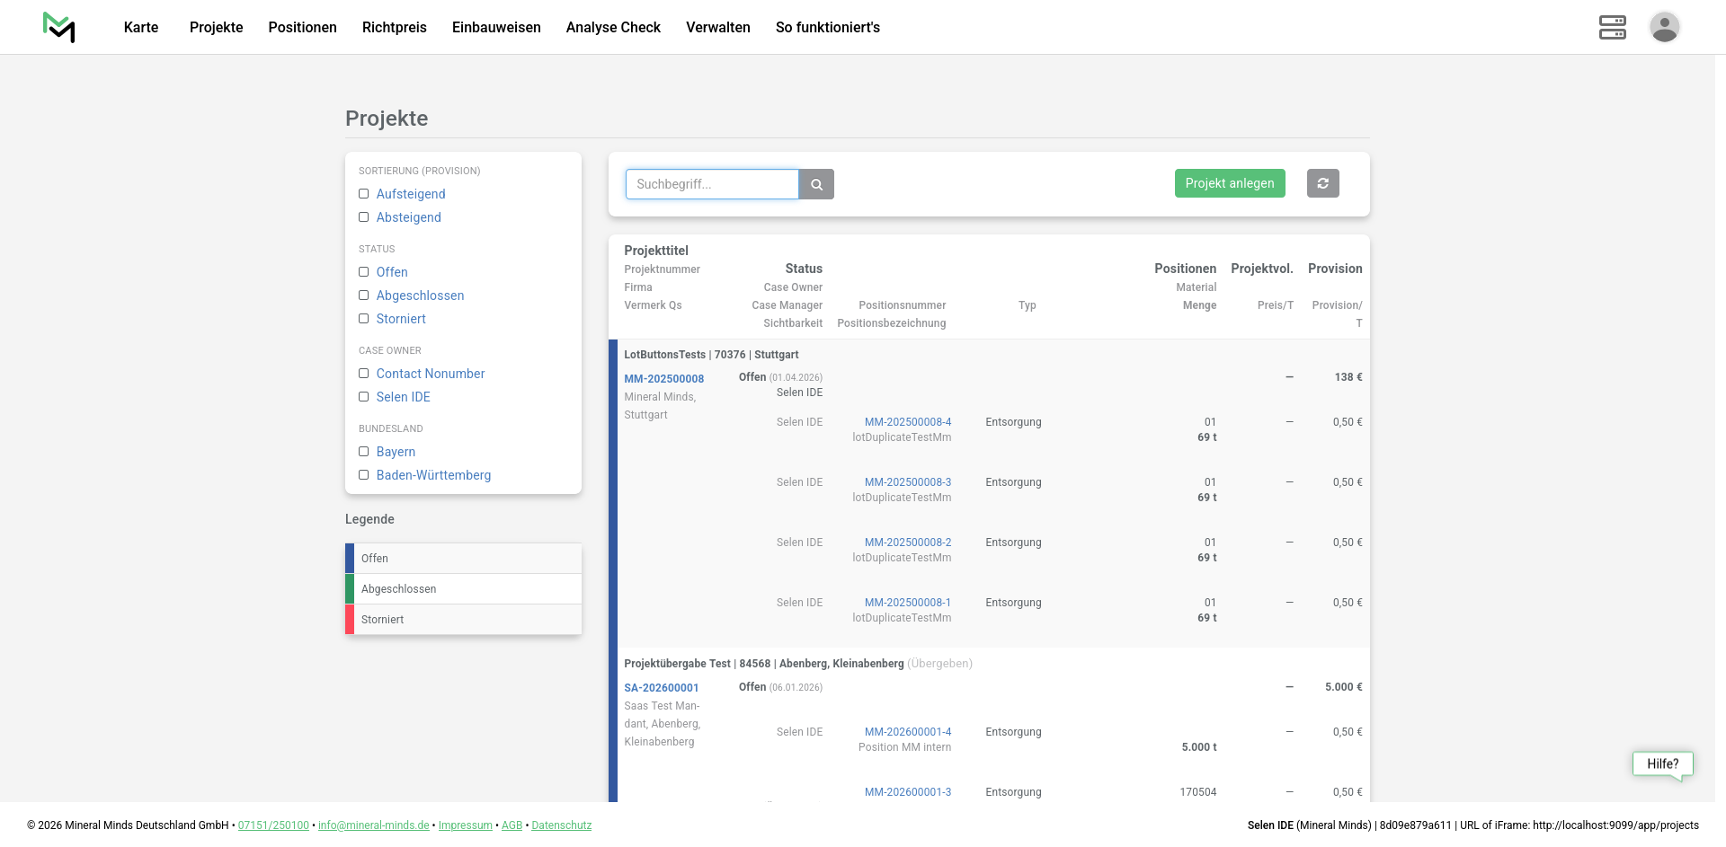Click the blue Offen legend color bar

click(350, 559)
